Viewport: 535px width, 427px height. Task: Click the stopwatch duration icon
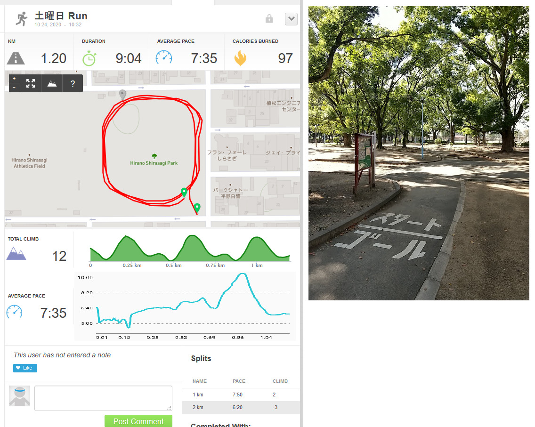coord(89,58)
